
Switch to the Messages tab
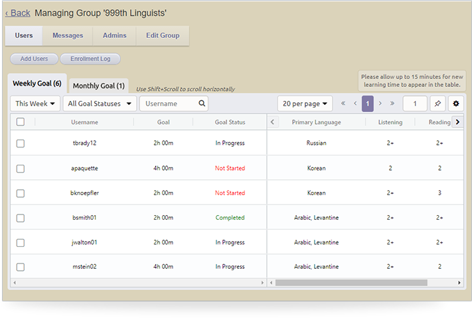click(x=68, y=36)
